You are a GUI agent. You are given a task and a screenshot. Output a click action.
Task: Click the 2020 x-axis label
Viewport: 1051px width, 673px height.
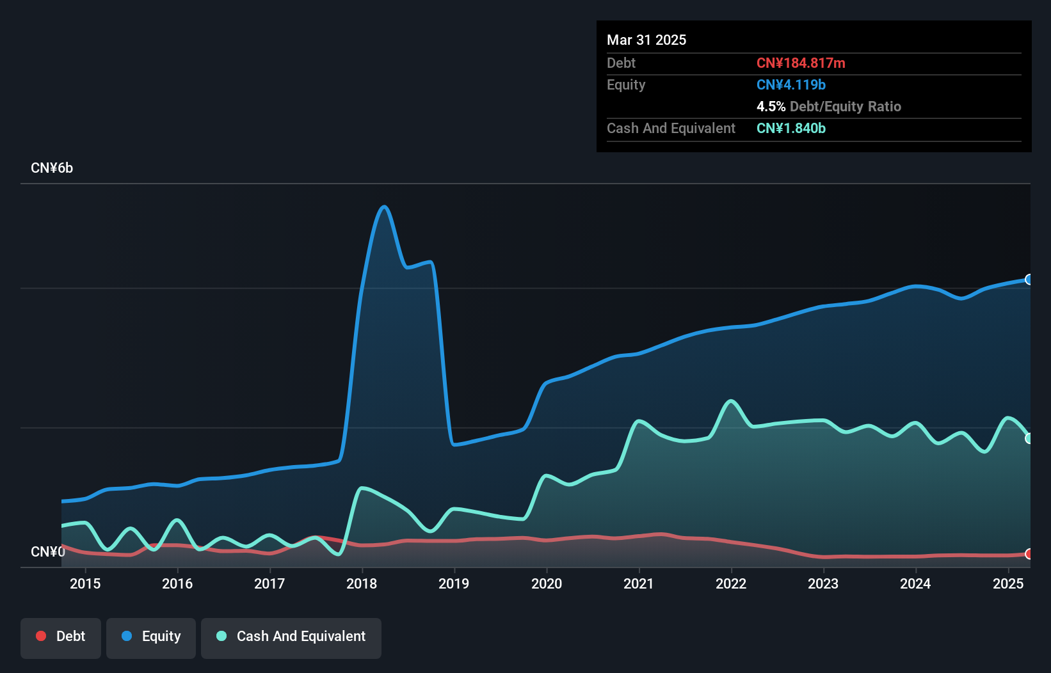point(547,583)
